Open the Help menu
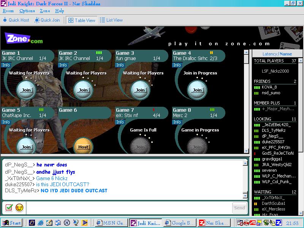The height and width of the screenshot is (228, 304). 60,11
